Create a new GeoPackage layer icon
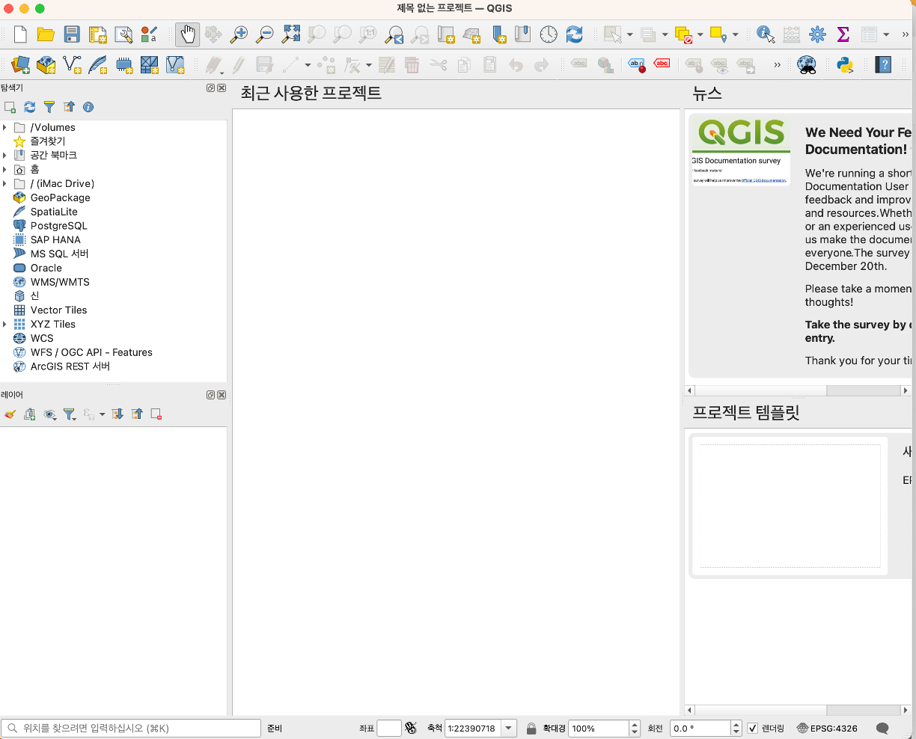This screenshot has height=739, width=916. point(46,65)
